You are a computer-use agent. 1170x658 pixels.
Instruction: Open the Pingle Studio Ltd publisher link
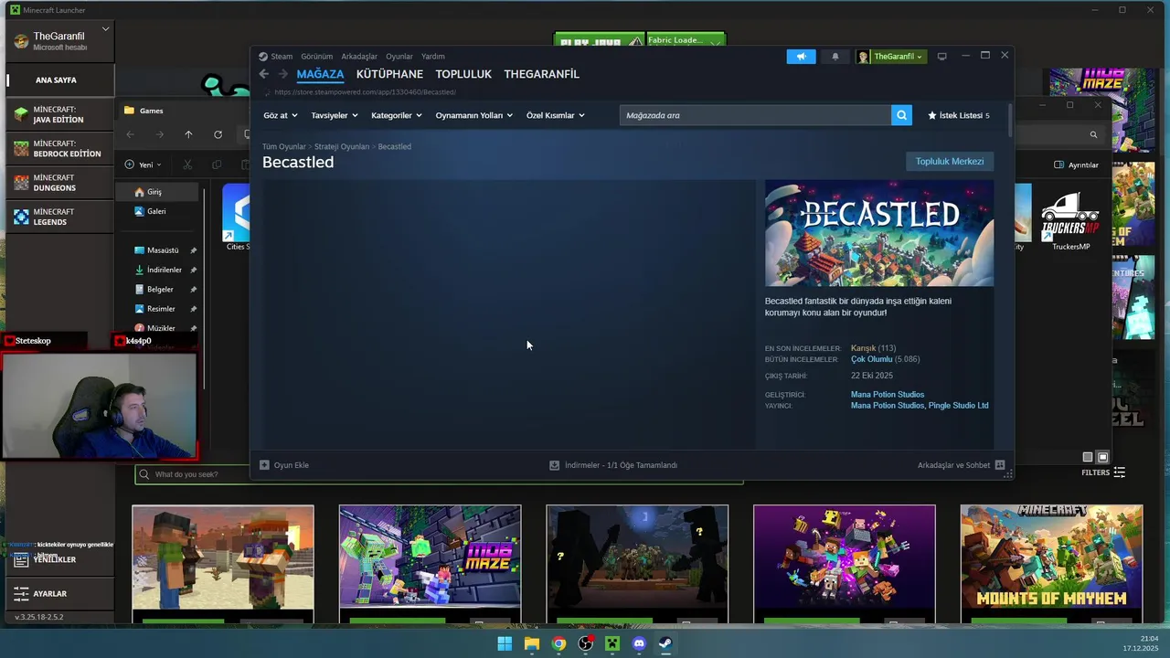pos(959,406)
